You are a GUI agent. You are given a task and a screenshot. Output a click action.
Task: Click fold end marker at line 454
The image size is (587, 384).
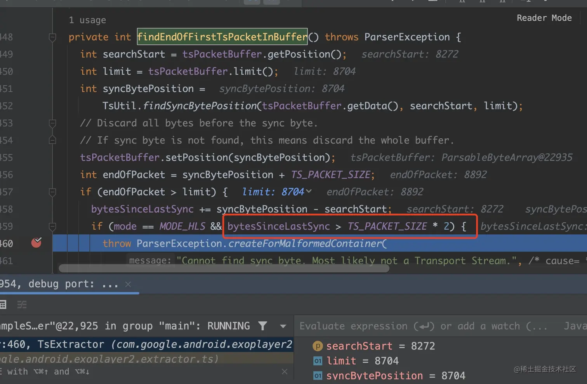point(52,140)
